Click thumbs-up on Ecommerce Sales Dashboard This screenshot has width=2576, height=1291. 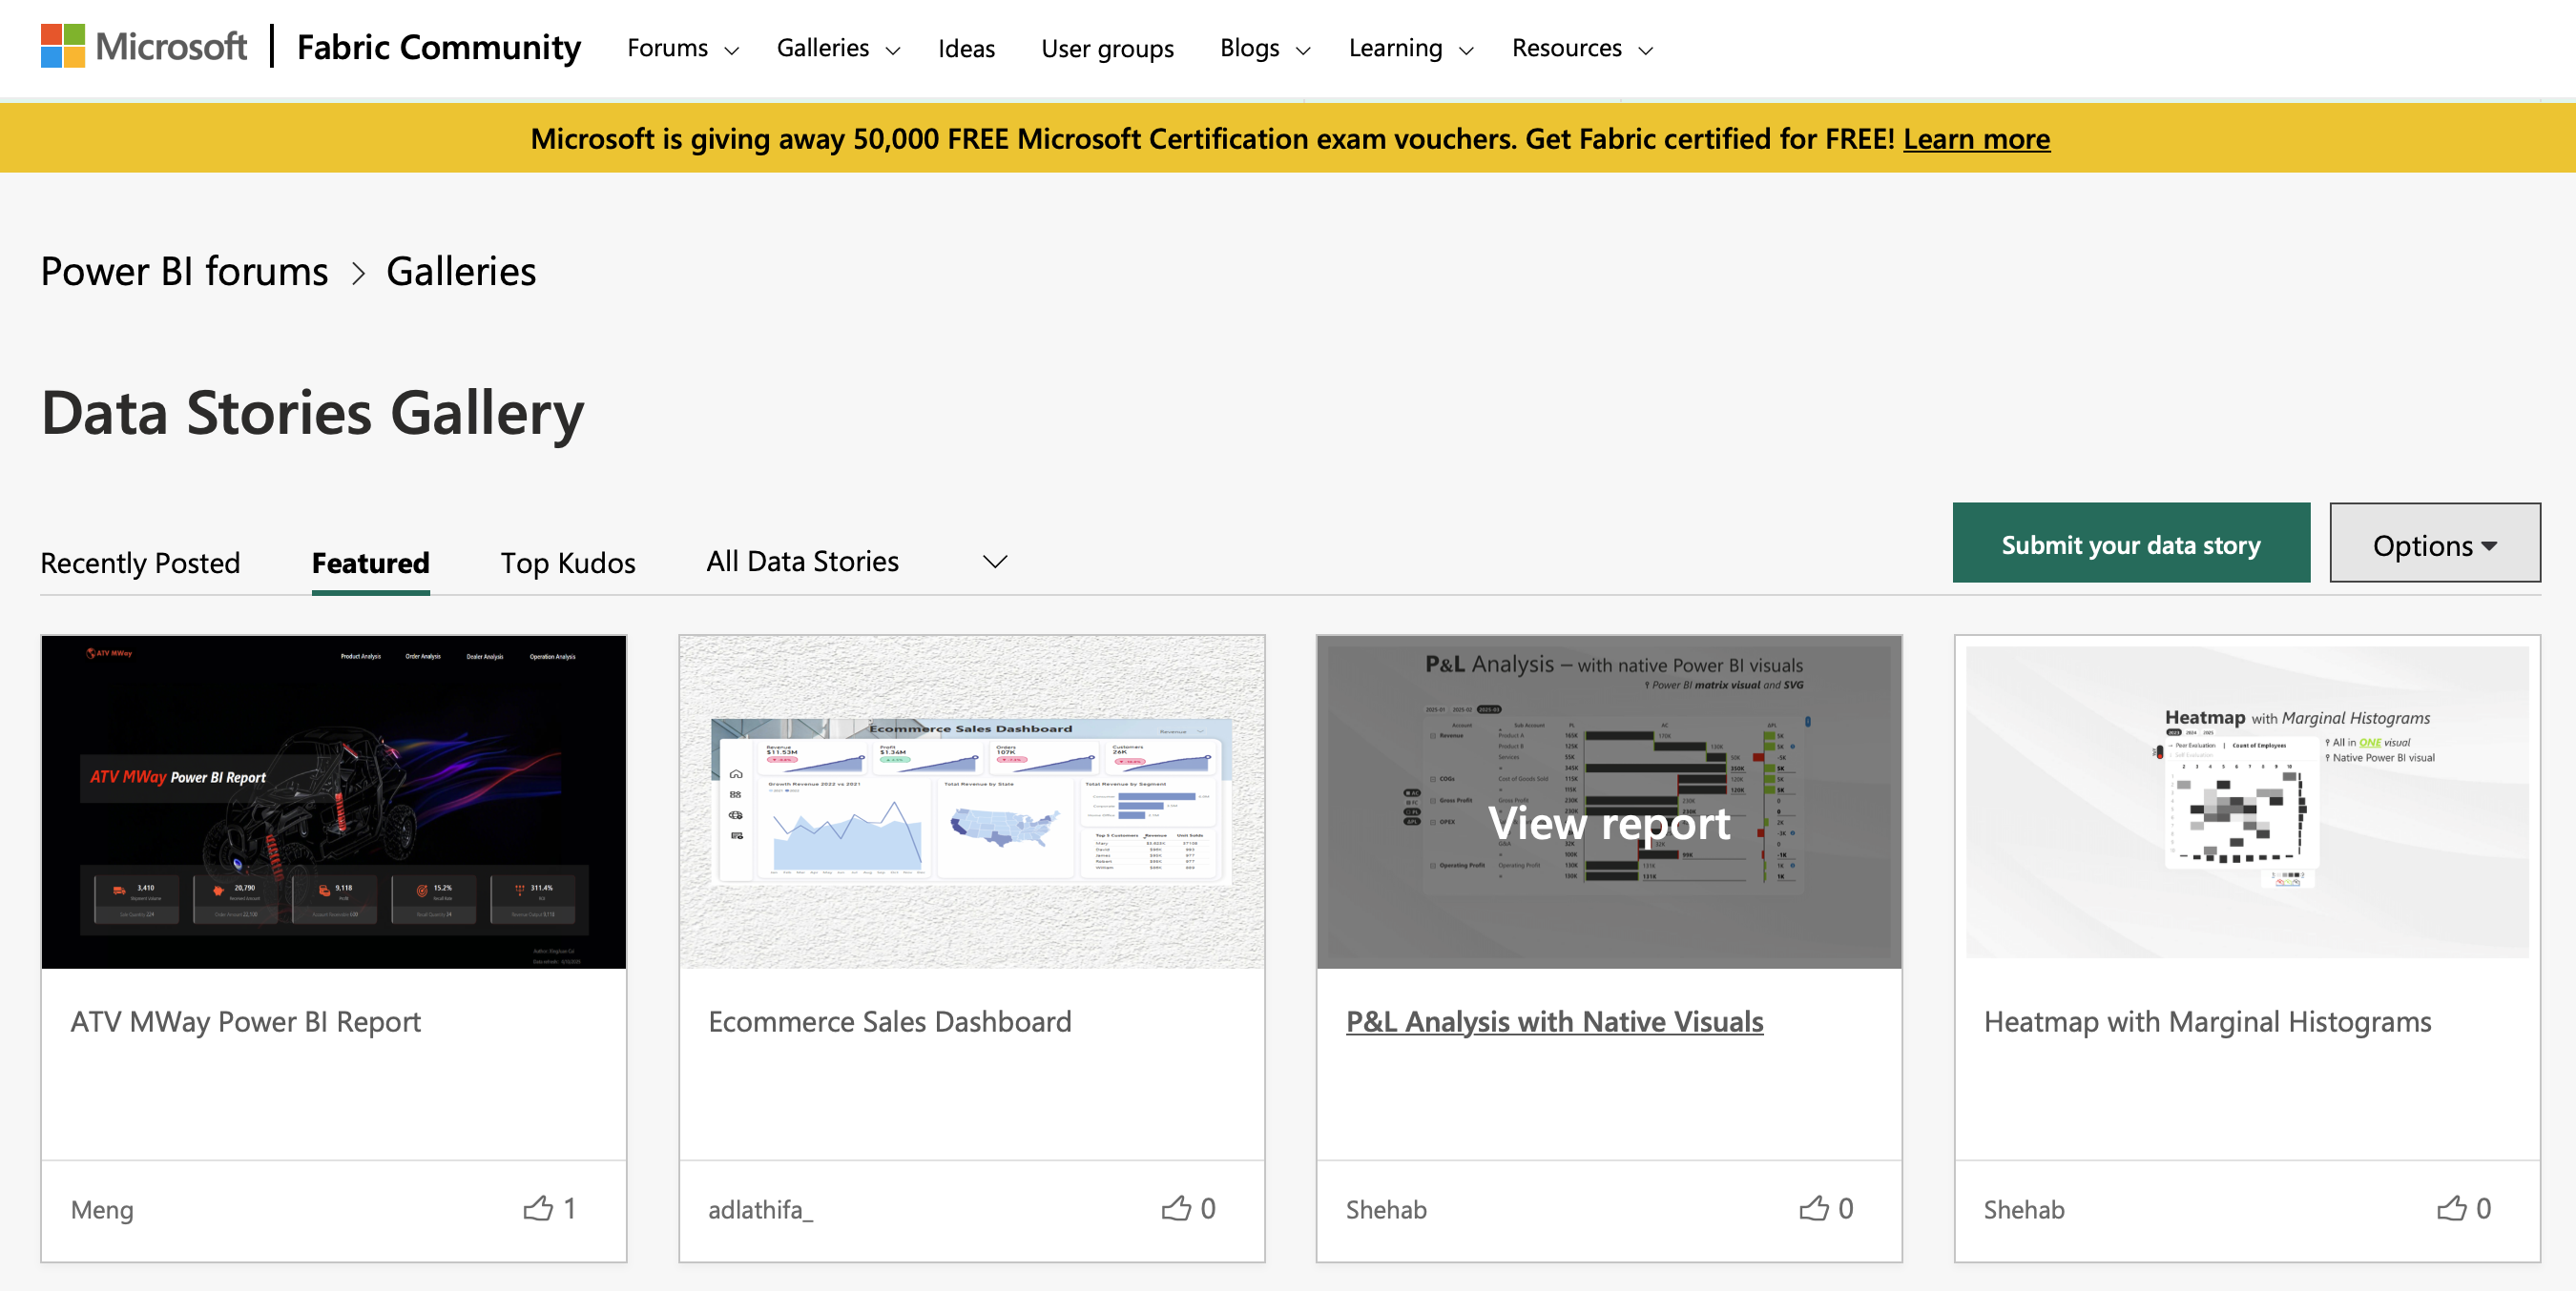[x=1176, y=1208]
